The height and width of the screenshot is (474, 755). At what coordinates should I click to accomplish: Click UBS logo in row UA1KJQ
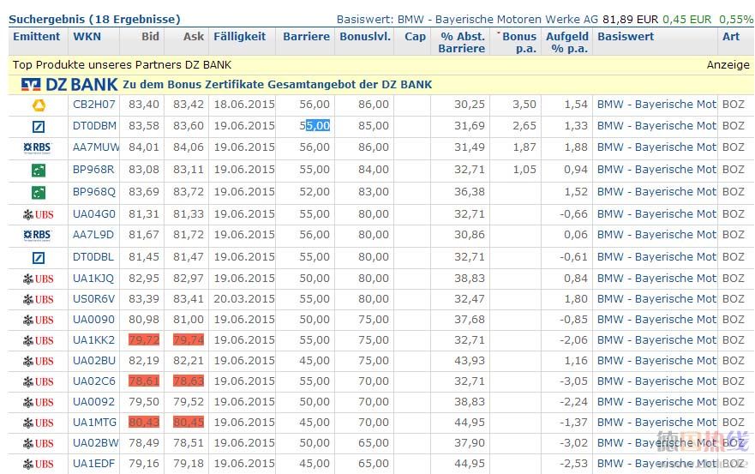(x=39, y=279)
